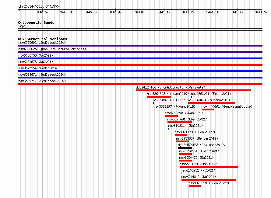The width and height of the screenshot is (271, 198).
Task: Select the nsv5662071 (Ebert2021) label
Action: 211,94
